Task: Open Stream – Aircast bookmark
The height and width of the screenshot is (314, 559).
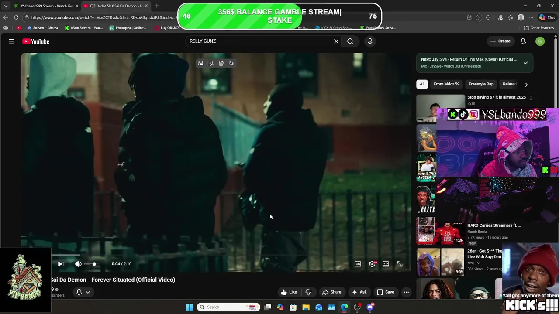Action: [x=42, y=28]
